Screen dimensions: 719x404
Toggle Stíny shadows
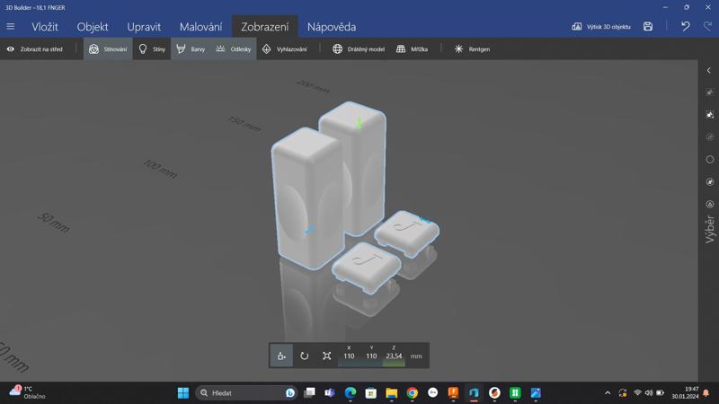(152, 49)
